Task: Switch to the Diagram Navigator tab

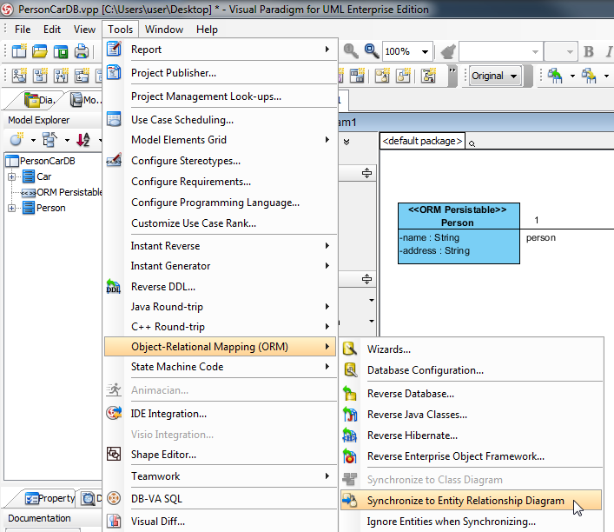Action: [39, 100]
